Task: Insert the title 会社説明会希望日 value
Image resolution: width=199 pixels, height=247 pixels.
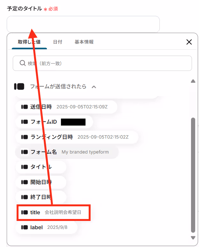Action: point(54,212)
